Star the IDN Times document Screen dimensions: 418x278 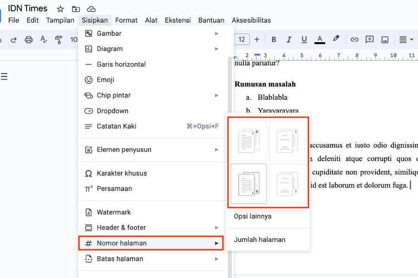click(60, 9)
